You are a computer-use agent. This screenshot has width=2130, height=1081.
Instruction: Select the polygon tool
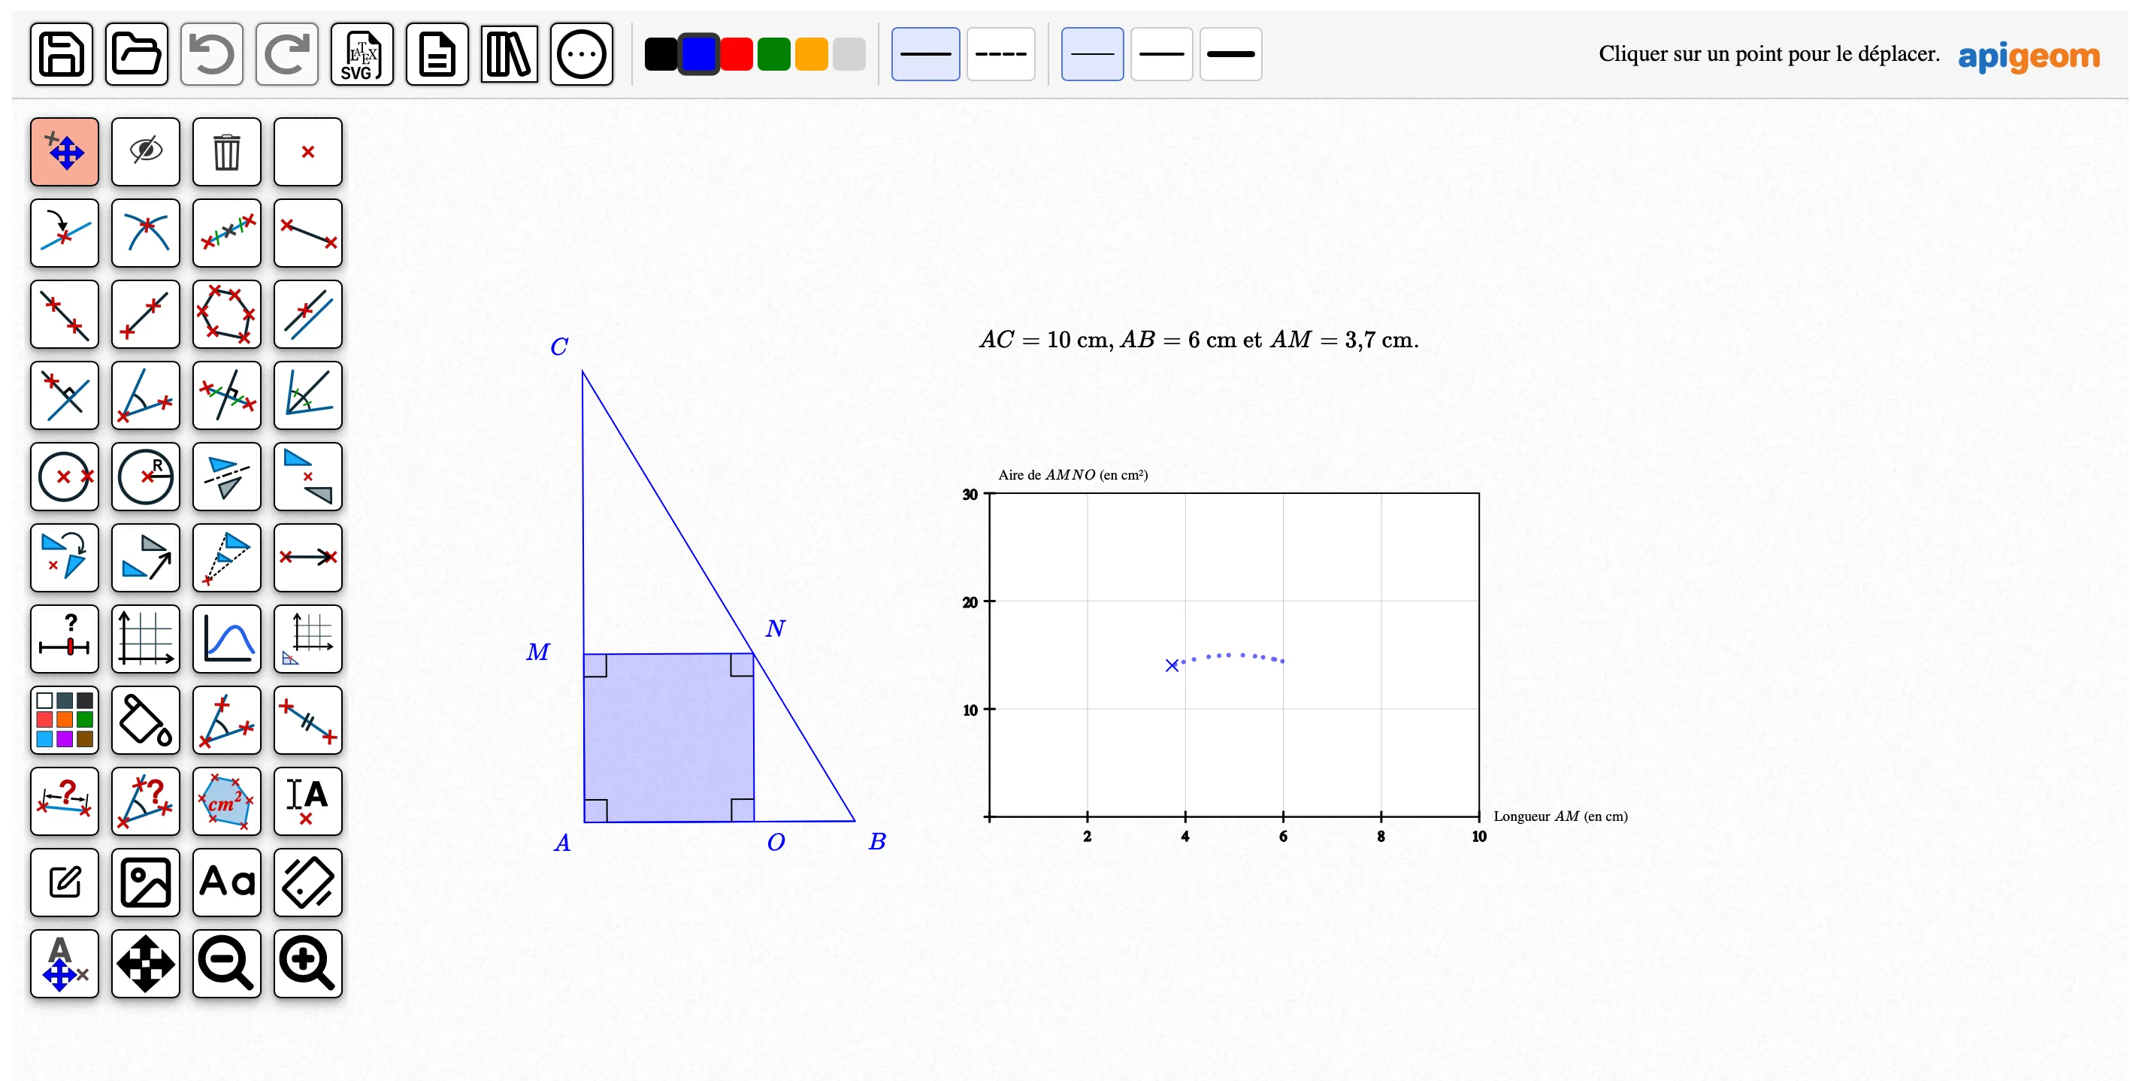click(x=226, y=313)
